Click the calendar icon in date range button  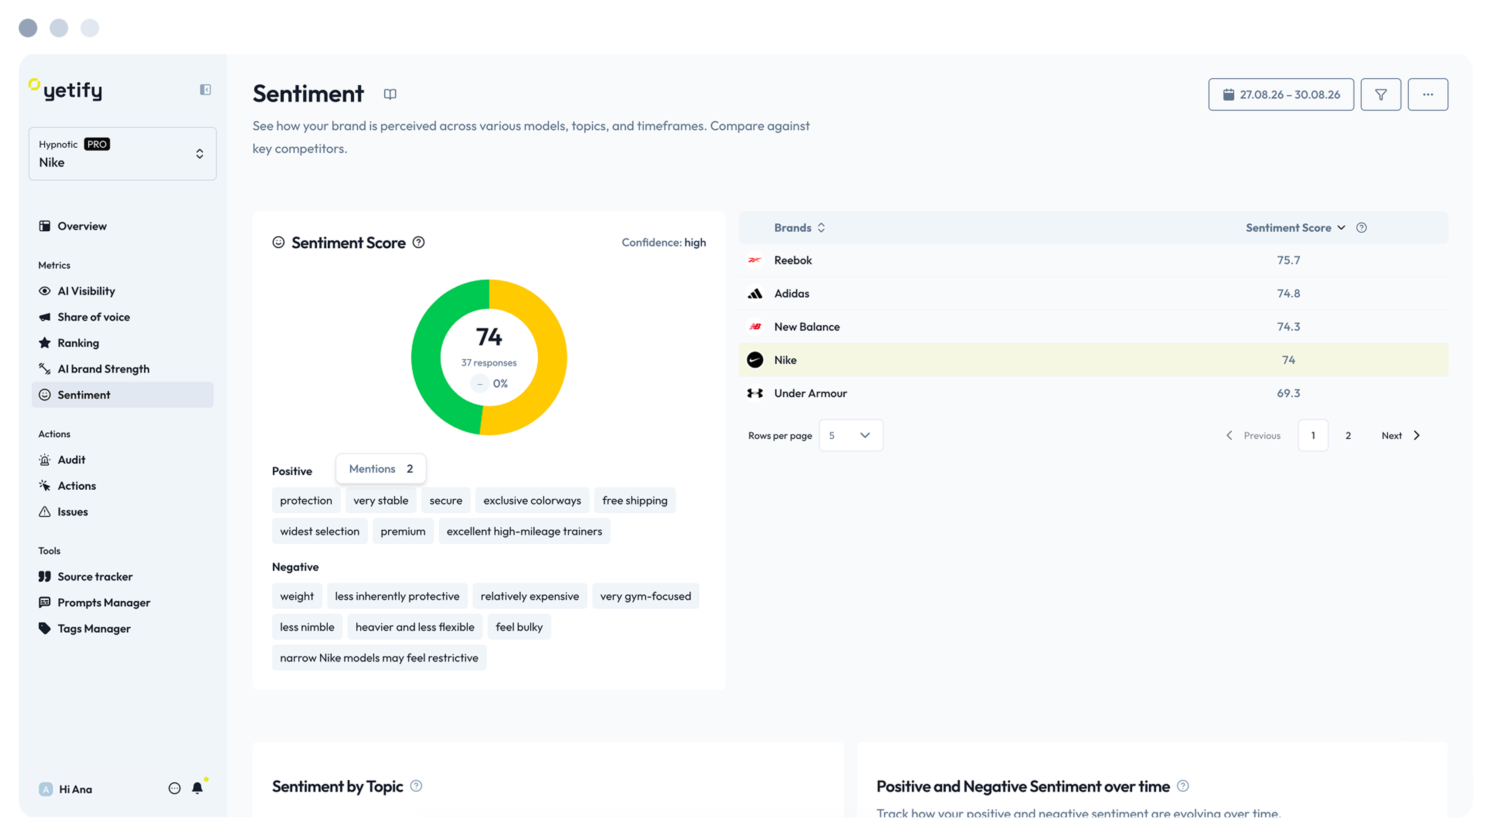(x=1228, y=94)
